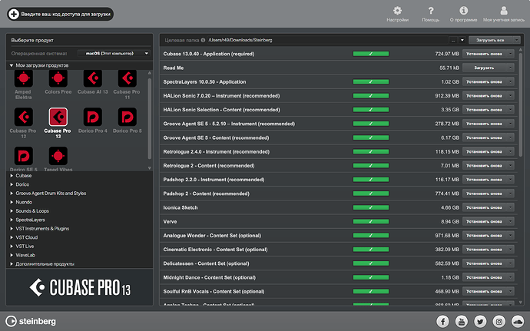Click the browse folder ellipsis button
This screenshot has height=331, width=530.
453,40
